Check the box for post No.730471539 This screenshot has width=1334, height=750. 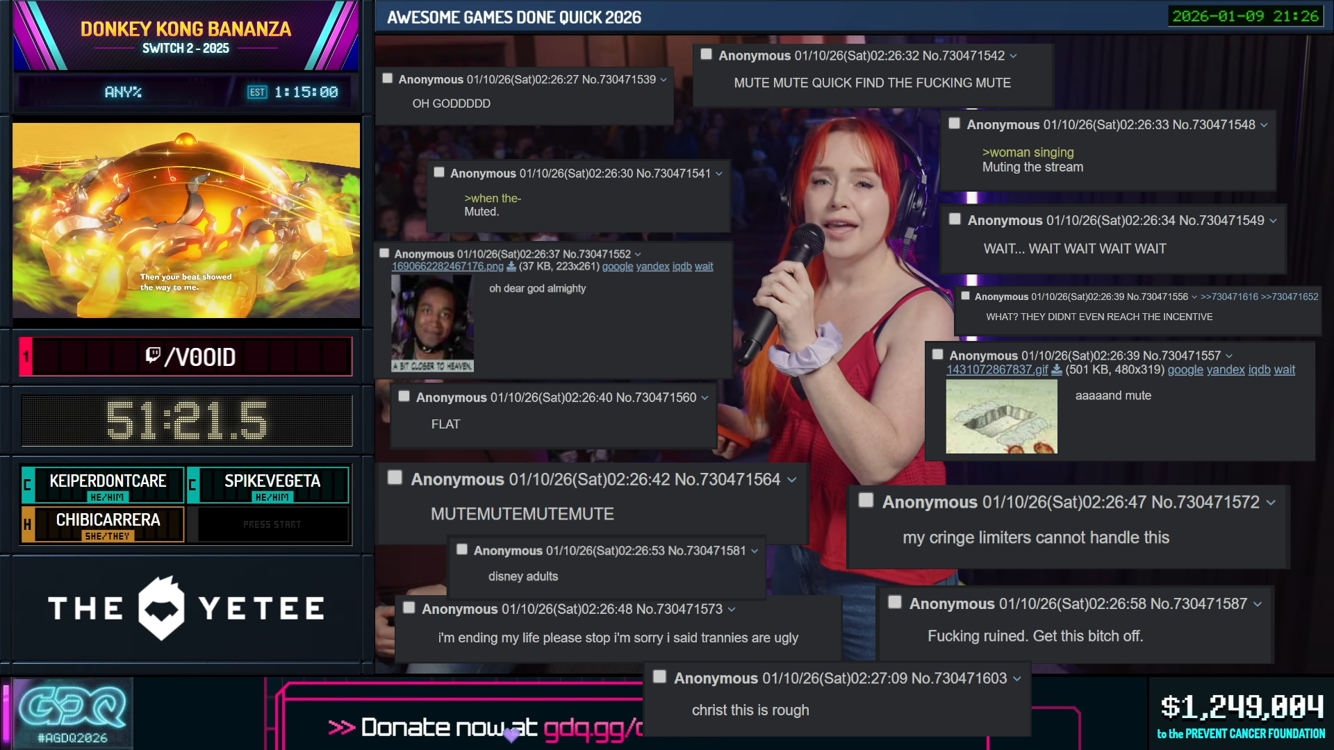tap(388, 78)
